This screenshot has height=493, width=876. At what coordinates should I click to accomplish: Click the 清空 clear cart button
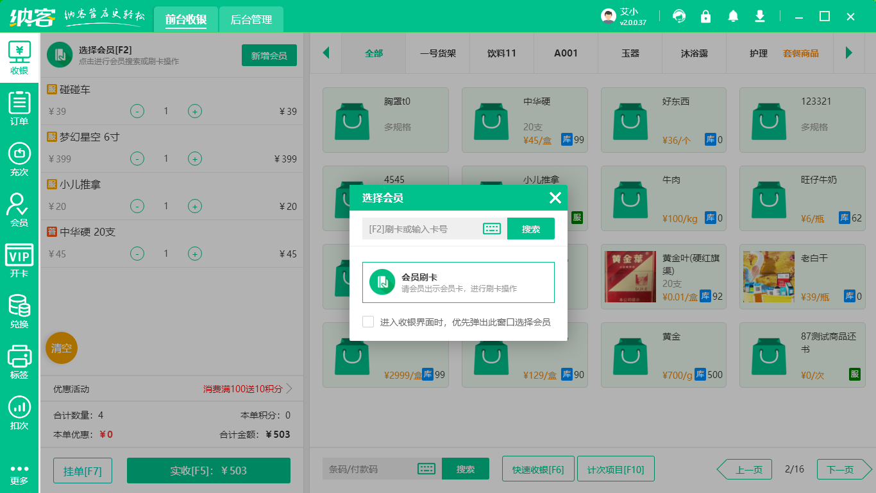[x=62, y=348]
